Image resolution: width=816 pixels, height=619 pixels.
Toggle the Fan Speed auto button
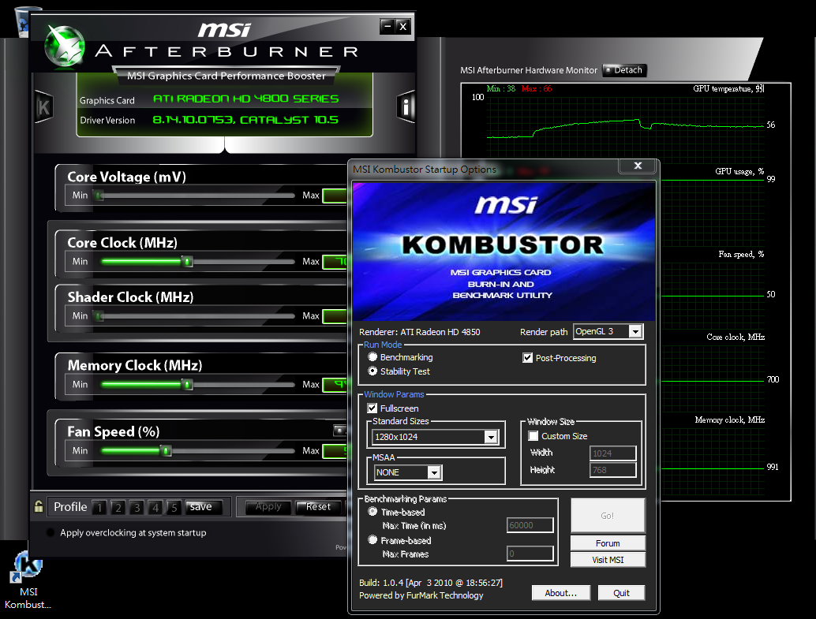click(339, 431)
